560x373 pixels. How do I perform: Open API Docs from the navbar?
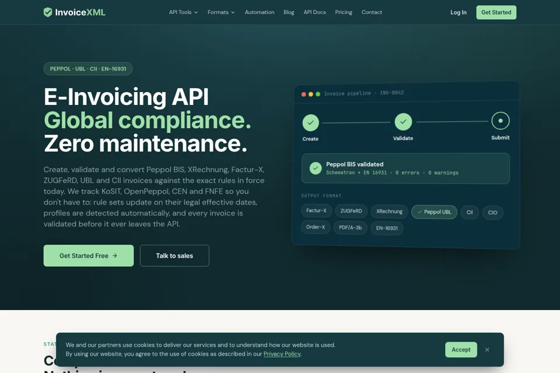click(x=314, y=12)
